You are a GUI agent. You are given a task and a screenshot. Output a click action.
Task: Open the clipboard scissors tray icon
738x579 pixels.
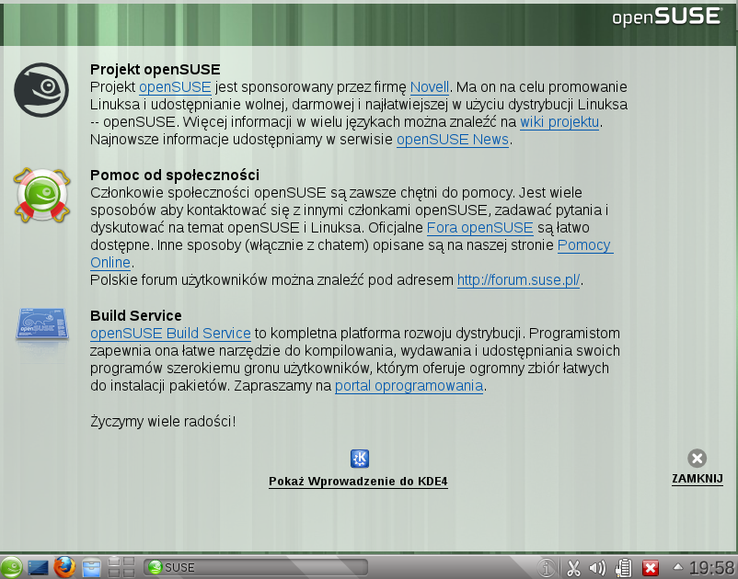pos(572,568)
